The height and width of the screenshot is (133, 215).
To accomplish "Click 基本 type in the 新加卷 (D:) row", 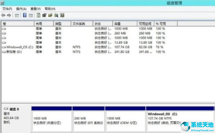I will [58, 52].
